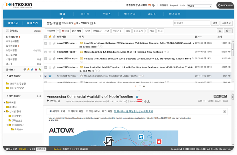Check the news2015-marc mail checkbox

[x=45, y=59]
